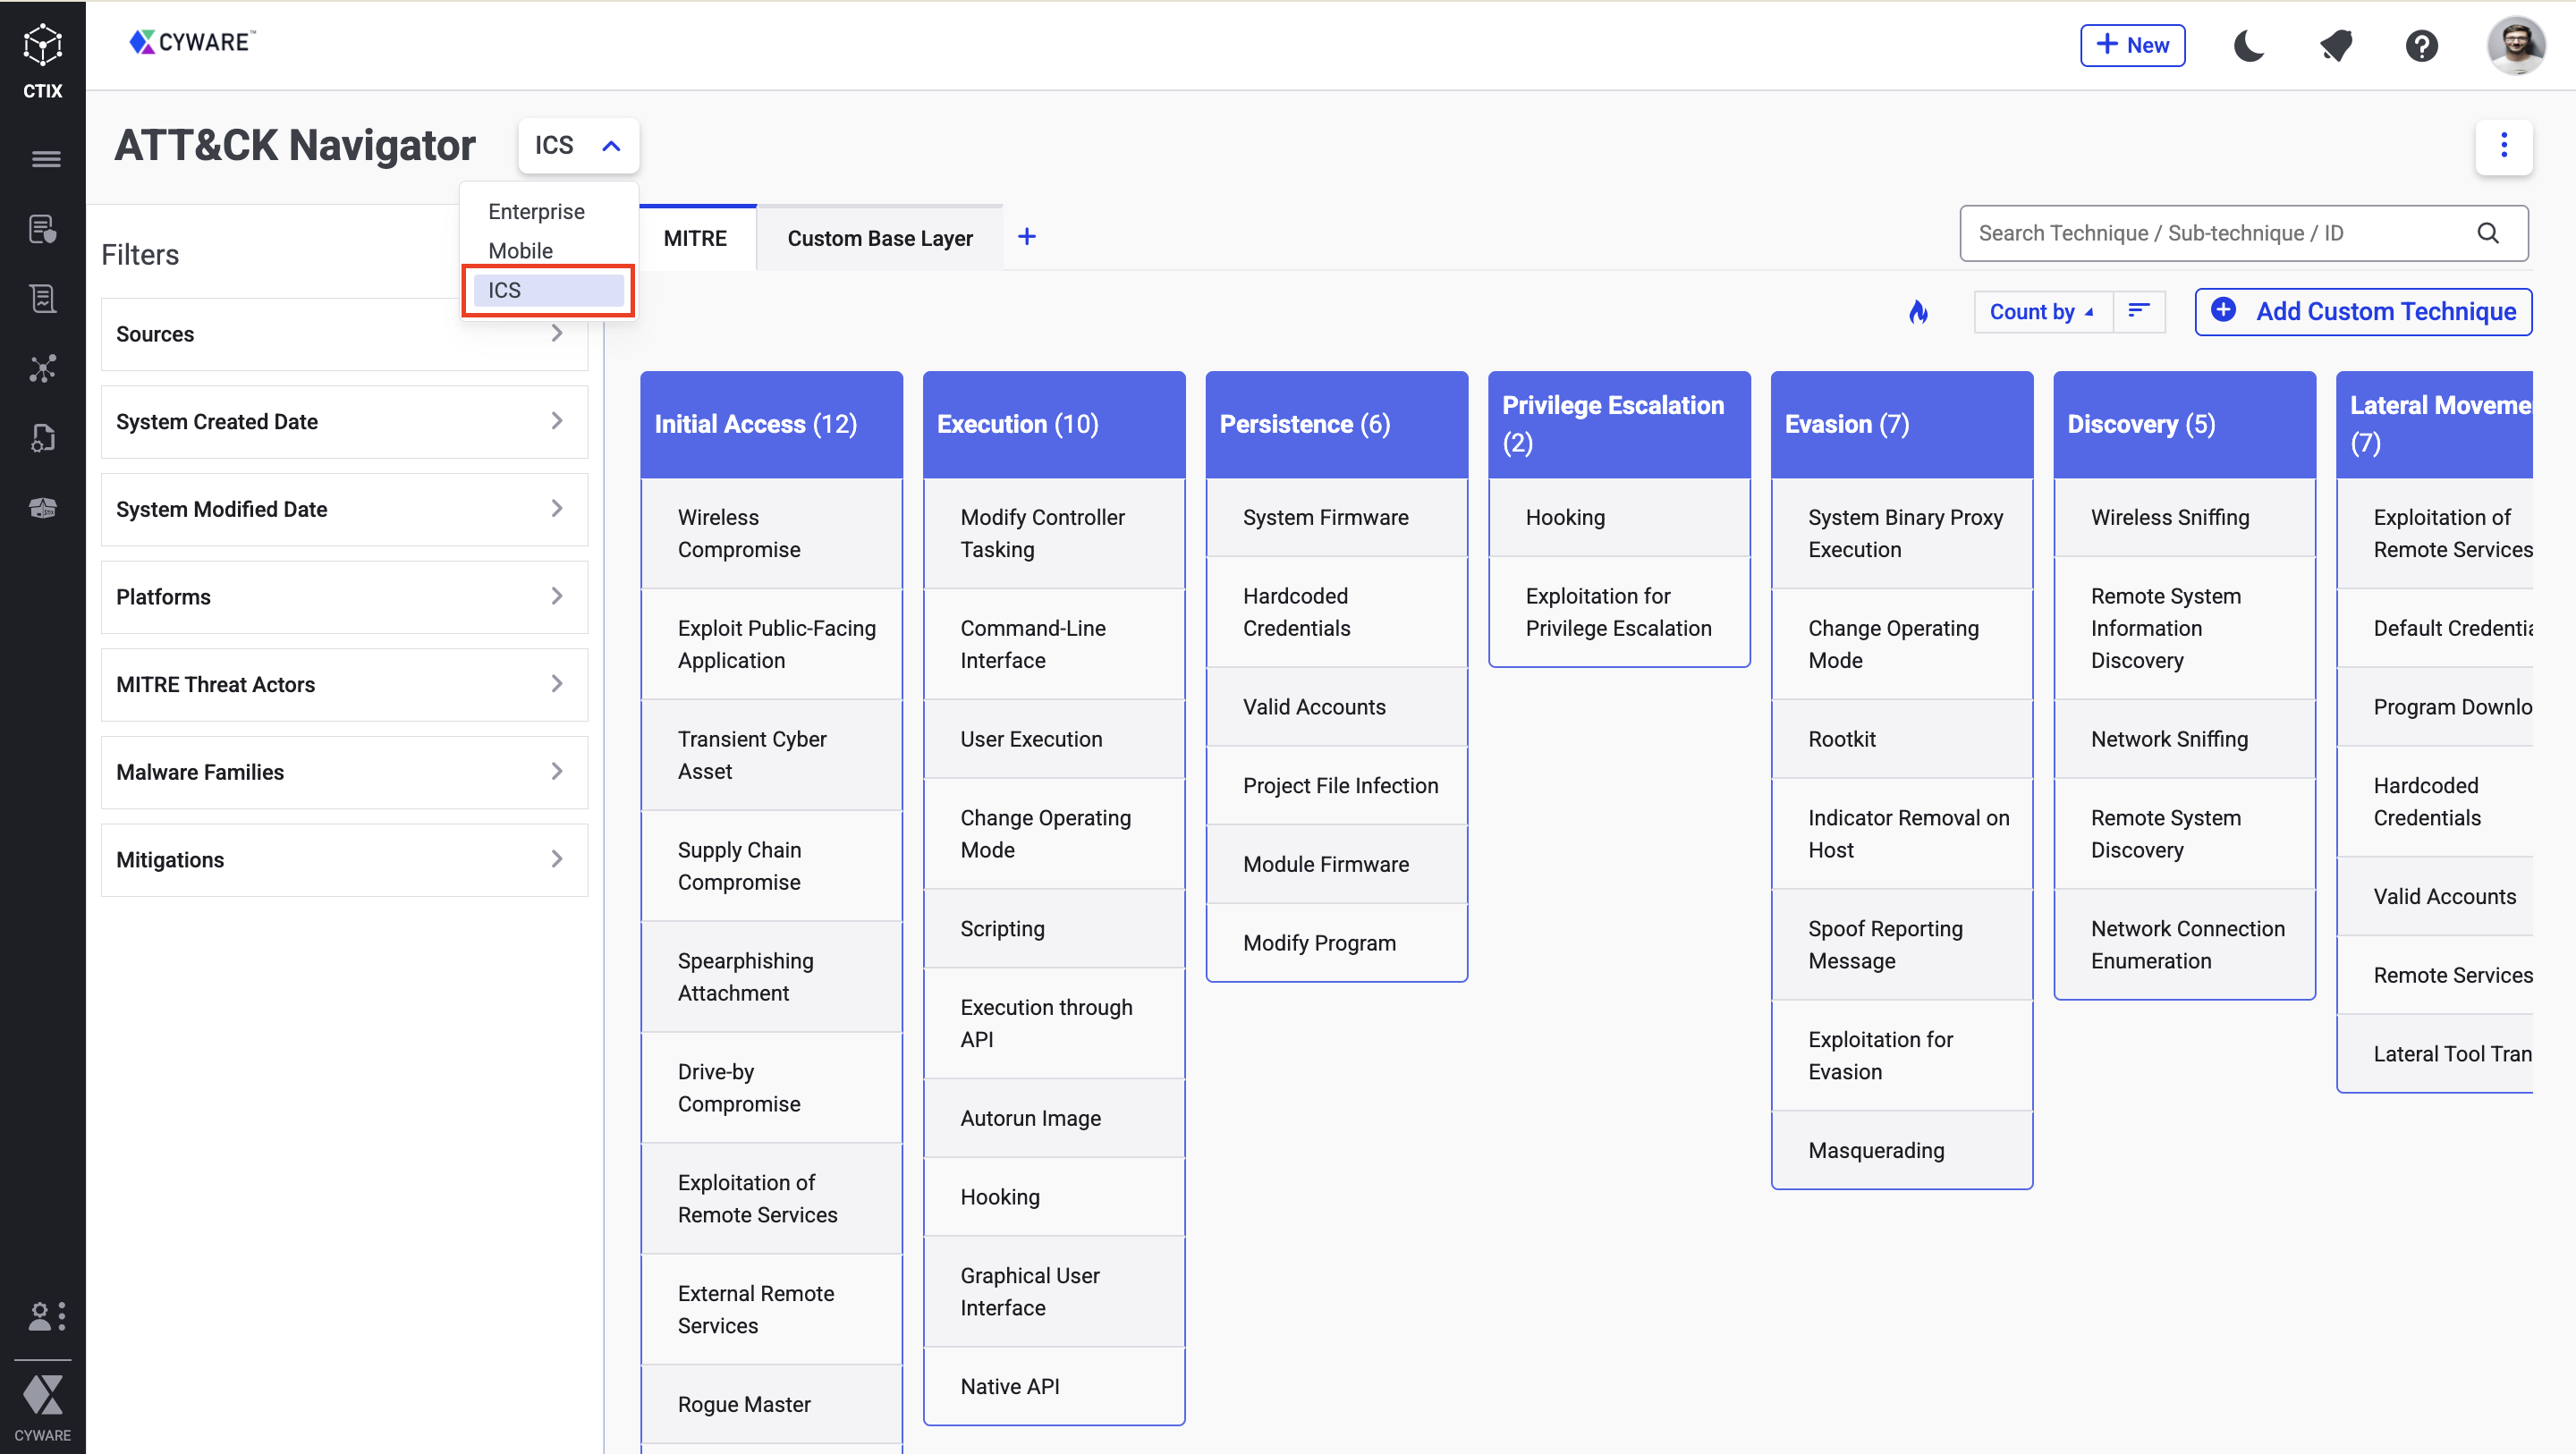Image resolution: width=2576 pixels, height=1454 pixels.
Task: Open the Count by dropdown
Action: pyautogui.click(x=2041, y=312)
